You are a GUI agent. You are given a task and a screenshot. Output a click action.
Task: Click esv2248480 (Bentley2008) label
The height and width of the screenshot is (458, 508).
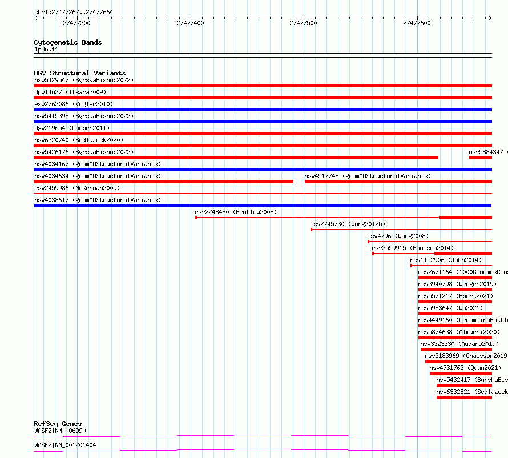click(236, 212)
